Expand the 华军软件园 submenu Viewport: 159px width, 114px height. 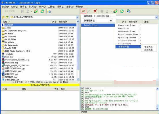[x=128, y=47]
